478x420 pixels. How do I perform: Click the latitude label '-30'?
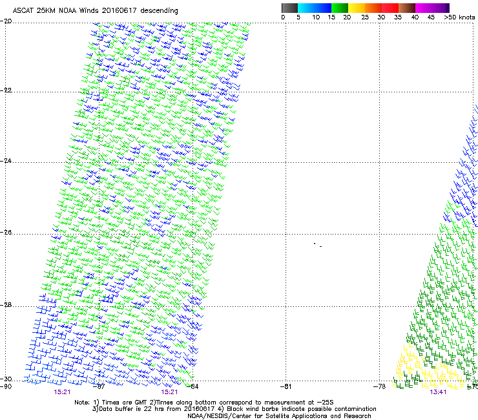pyautogui.click(x=6, y=379)
